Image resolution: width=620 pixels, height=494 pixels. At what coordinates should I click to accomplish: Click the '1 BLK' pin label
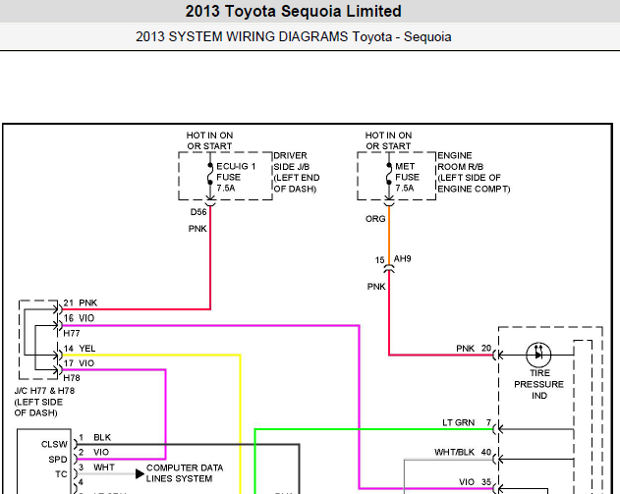click(95, 437)
